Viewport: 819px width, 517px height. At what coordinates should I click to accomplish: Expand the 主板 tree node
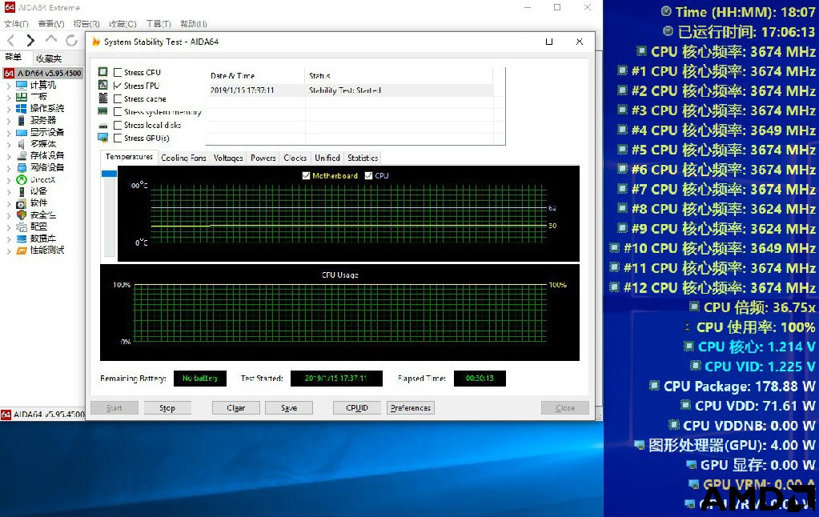click(x=8, y=97)
